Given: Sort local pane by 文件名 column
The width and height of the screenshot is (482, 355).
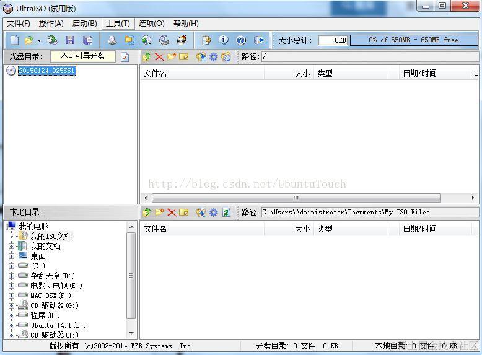Looking at the screenshot, I should coord(202,229).
